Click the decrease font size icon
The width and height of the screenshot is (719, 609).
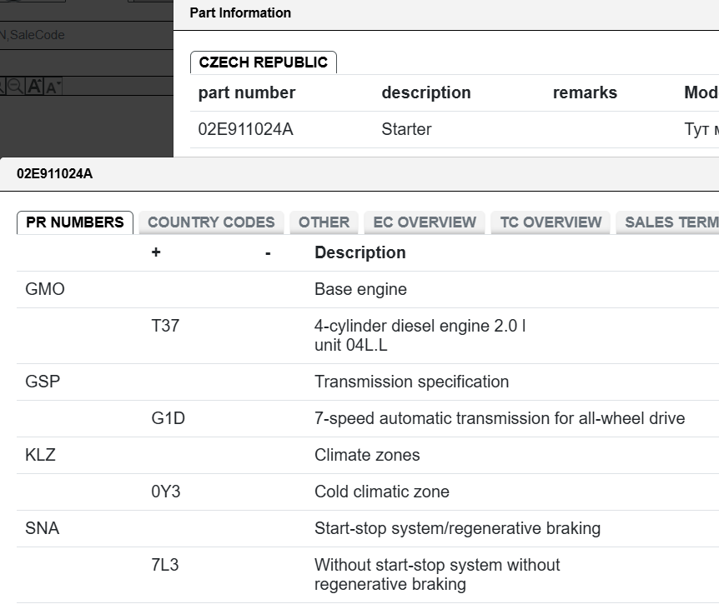click(x=53, y=86)
